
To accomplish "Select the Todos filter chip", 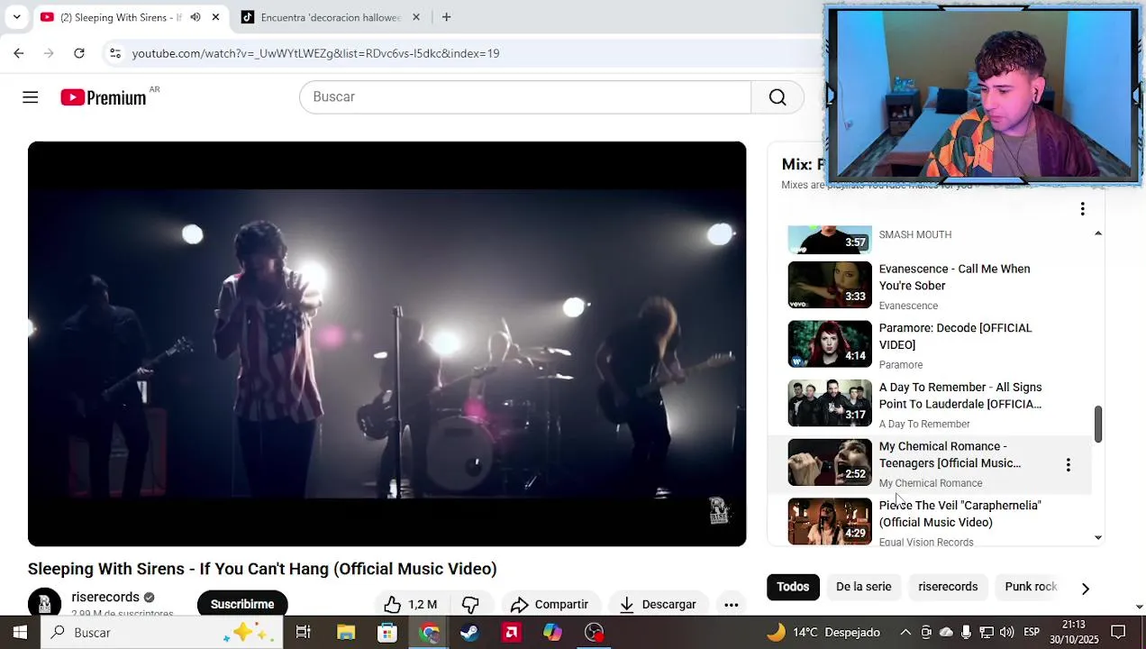I will [793, 587].
